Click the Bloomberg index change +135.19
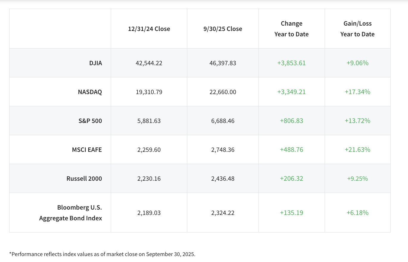This screenshot has height=262, width=408. tap(292, 213)
